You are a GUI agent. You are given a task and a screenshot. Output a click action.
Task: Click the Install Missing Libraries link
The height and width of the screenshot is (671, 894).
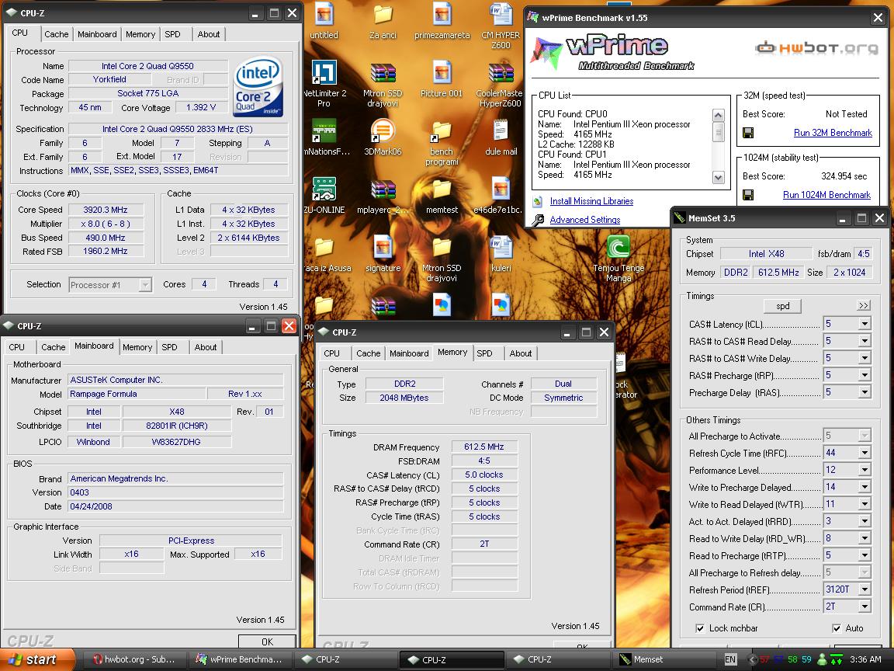click(x=591, y=201)
